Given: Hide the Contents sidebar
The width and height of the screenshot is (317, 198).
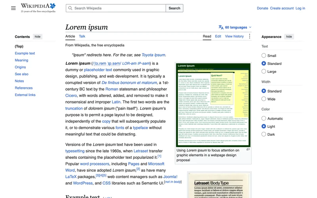Looking at the screenshot, I should tap(37, 36).
